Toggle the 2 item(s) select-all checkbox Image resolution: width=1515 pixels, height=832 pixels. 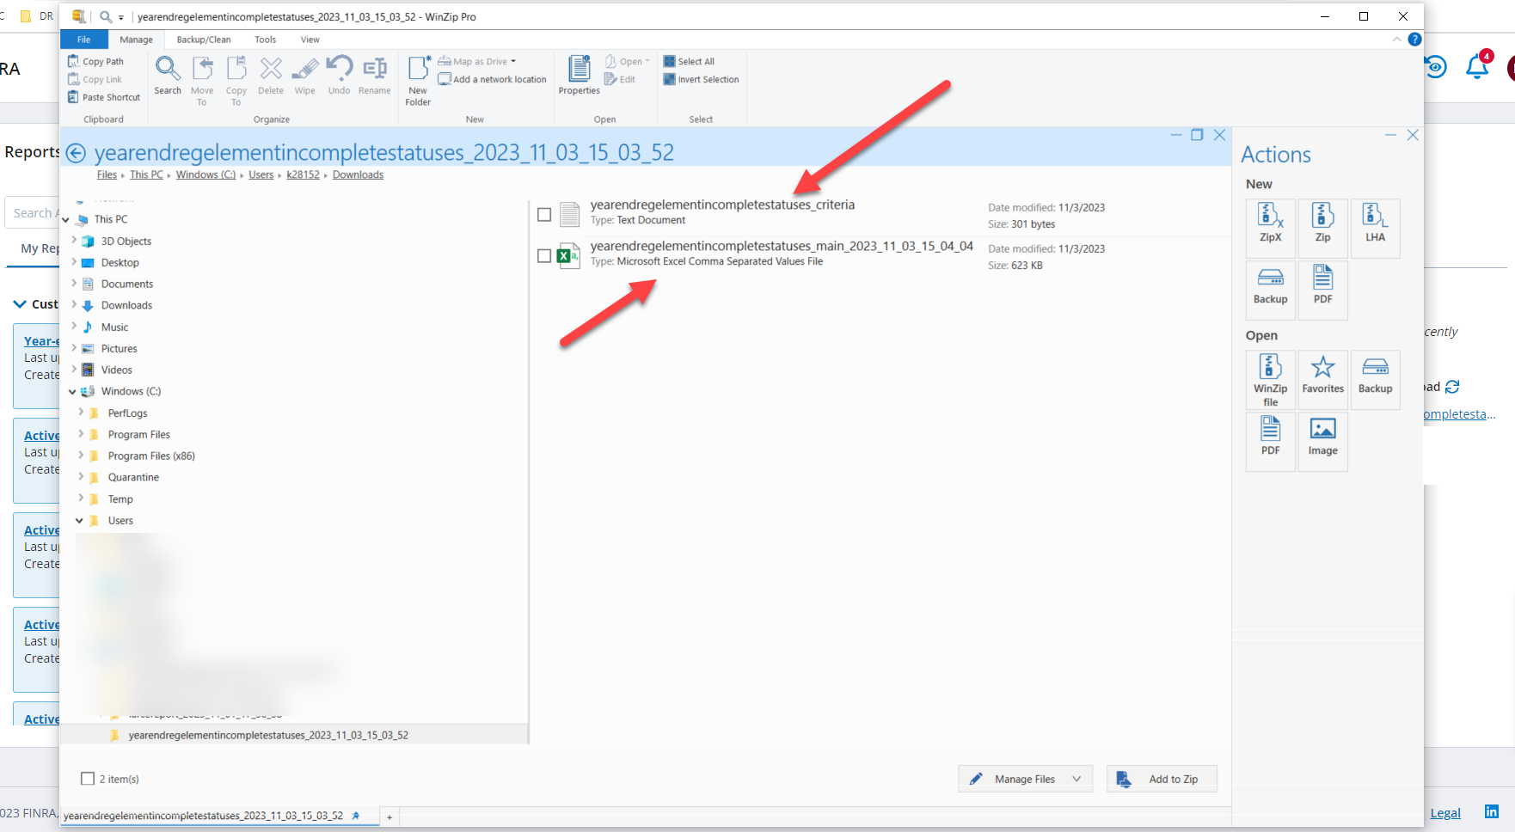tap(88, 779)
